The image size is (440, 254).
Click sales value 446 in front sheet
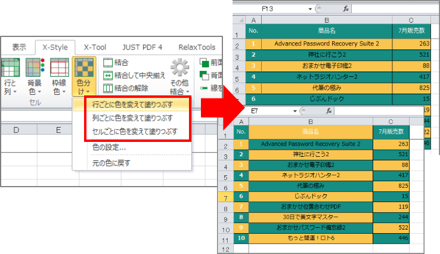pyautogui.click(x=391, y=238)
